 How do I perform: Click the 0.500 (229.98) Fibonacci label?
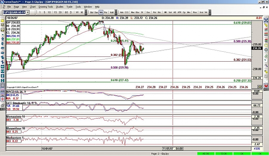click(120, 68)
